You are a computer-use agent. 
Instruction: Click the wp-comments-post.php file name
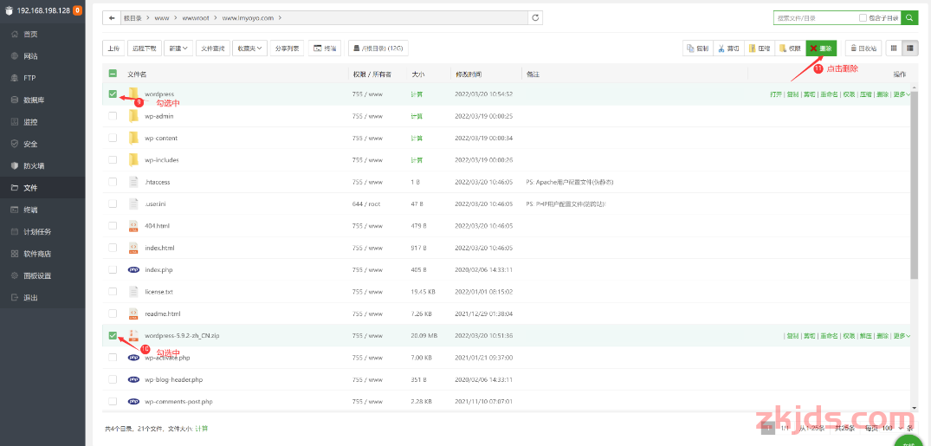178,402
